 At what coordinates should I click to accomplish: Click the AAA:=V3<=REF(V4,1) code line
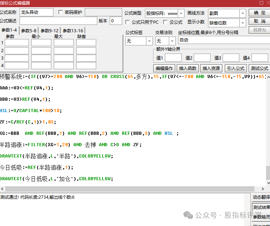click(x=27, y=88)
